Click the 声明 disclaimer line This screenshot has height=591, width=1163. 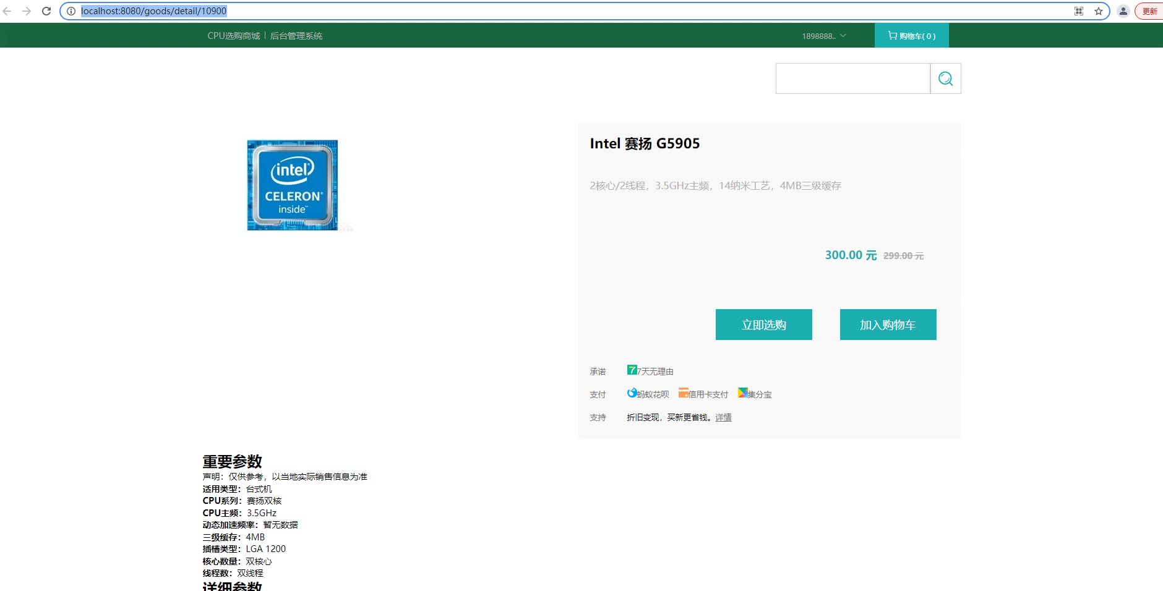[x=285, y=477]
